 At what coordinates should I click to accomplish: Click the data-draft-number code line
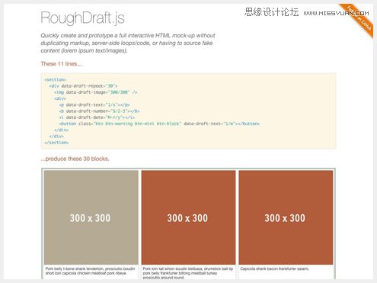[x=99, y=111]
